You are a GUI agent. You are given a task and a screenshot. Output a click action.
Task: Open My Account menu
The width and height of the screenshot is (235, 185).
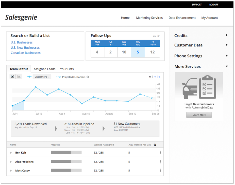click(x=210, y=18)
